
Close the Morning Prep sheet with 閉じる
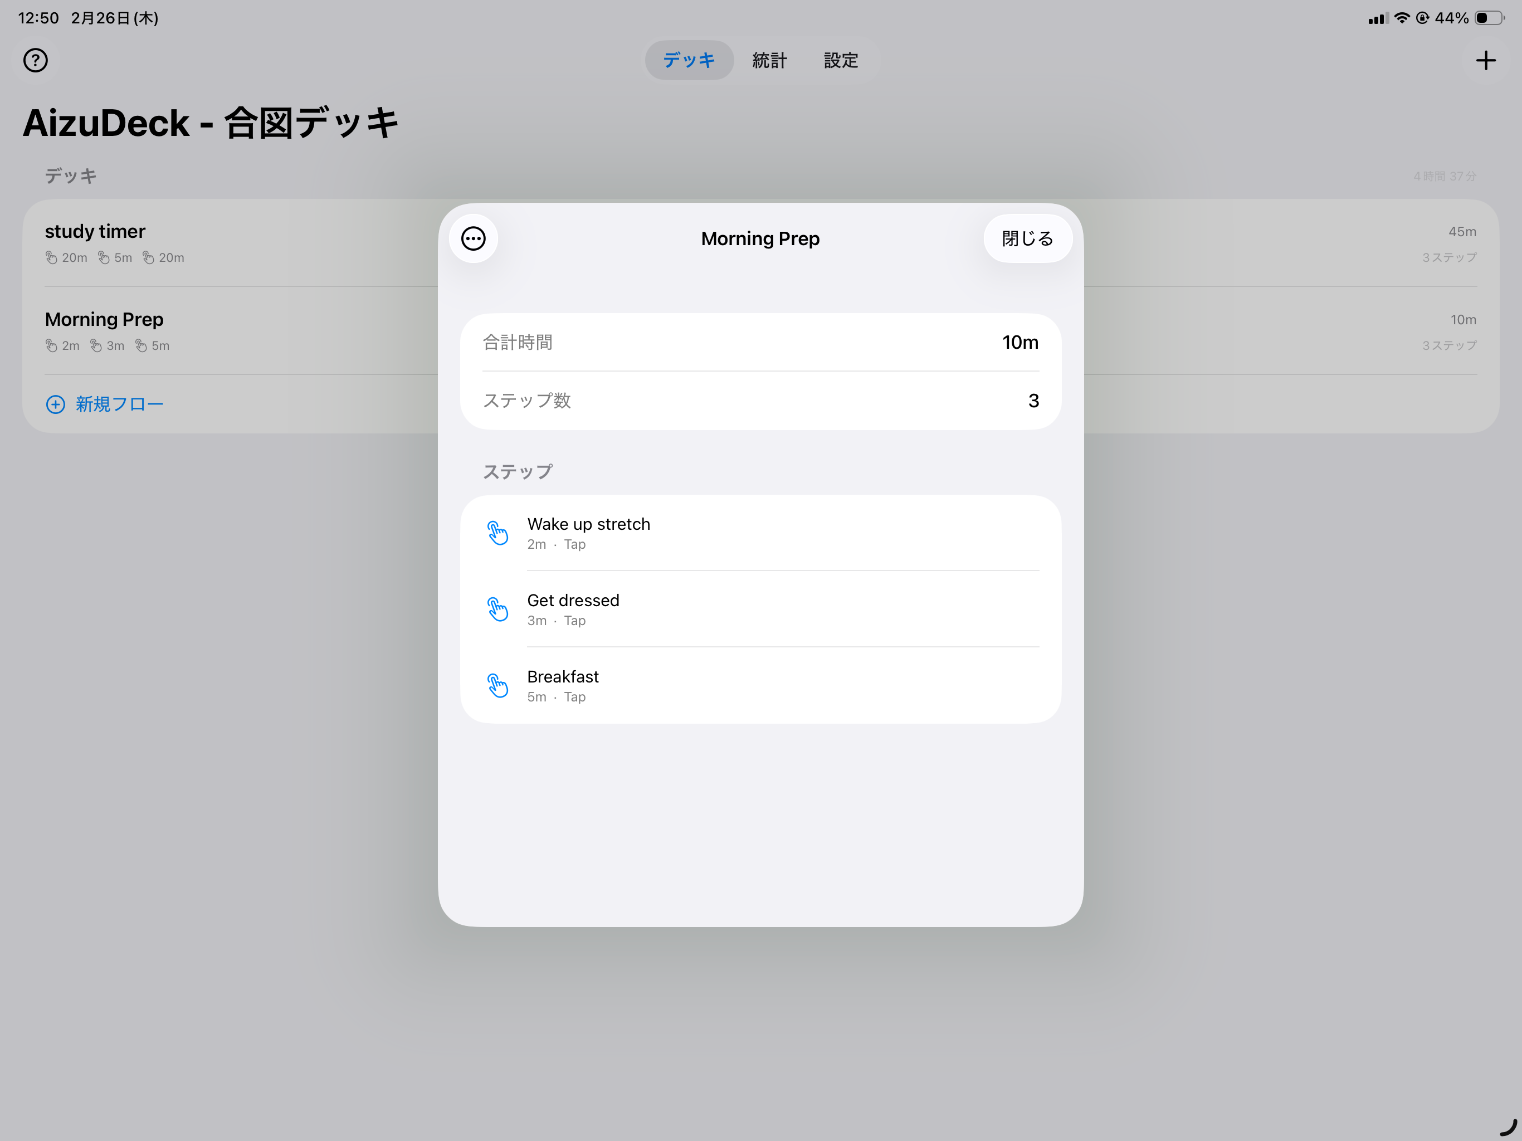(x=1027, y=239)
